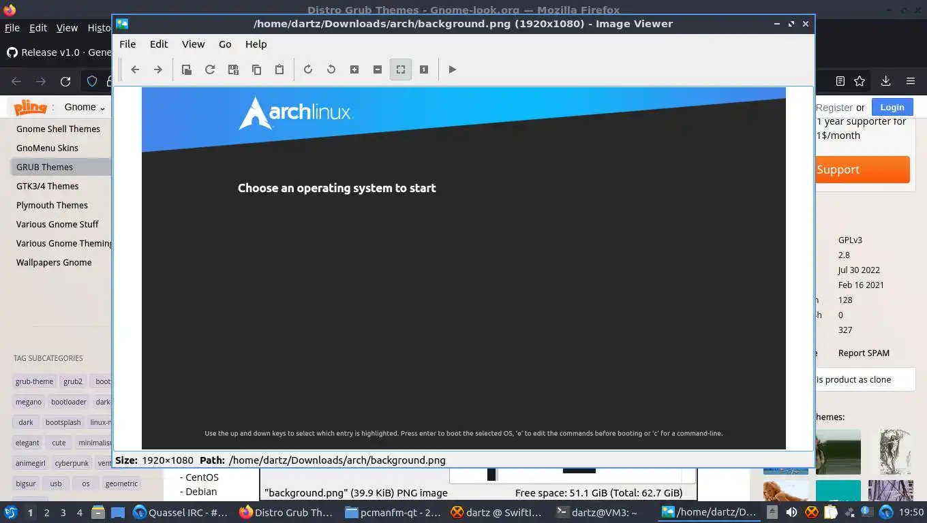The width and height of the screenshot is (927, 523).
Task: Click the Login button
Action: coord(892,107)
